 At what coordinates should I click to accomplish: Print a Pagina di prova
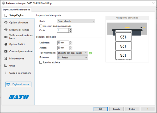[18, 84]
